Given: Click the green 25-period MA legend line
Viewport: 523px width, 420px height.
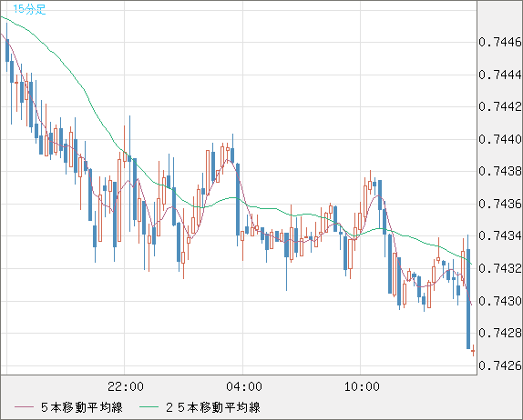Looking at the screenshot, I should 149,407.
